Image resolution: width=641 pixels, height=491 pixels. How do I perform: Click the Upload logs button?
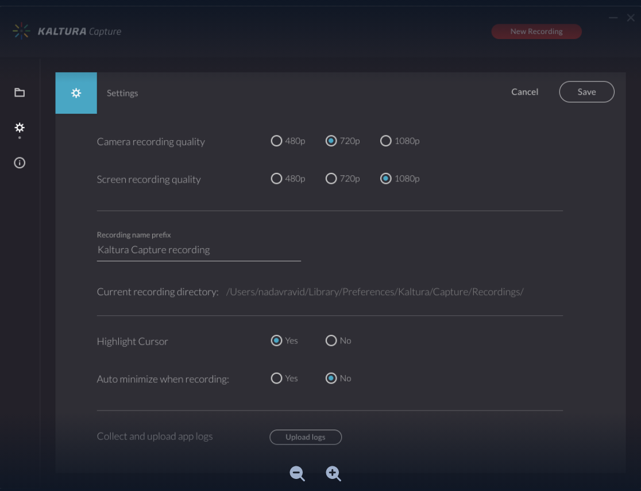[306, 437]
